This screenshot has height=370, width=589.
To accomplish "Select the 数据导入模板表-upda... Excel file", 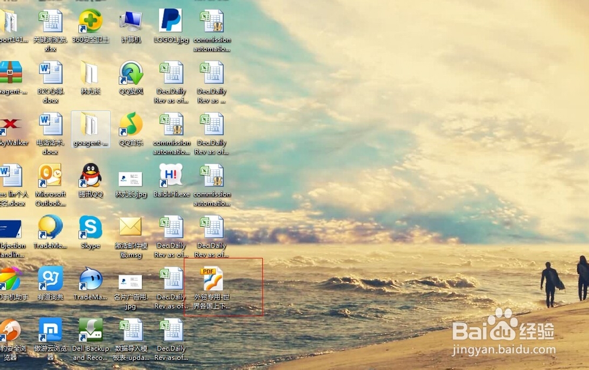I will pyautogui.click(x=131, y=330).
